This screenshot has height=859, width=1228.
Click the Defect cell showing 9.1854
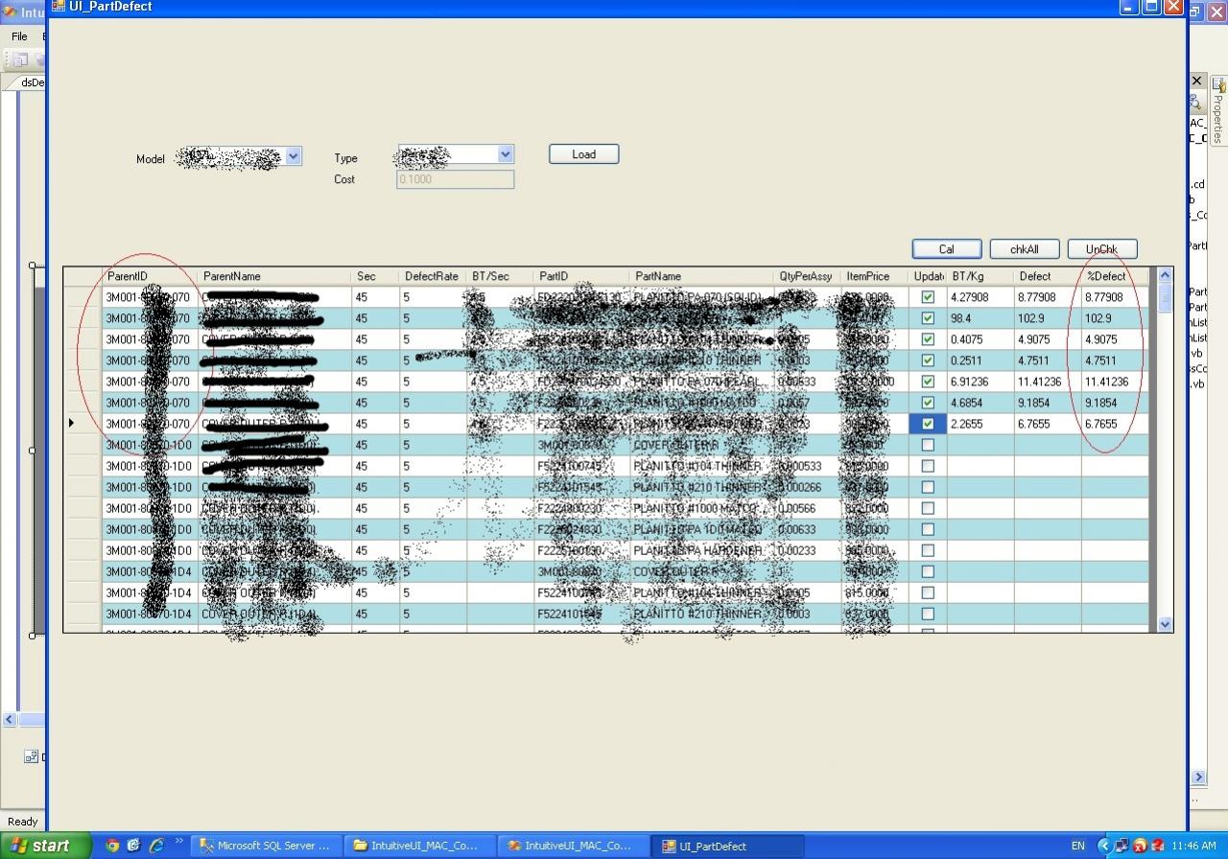click(1048, 403)
